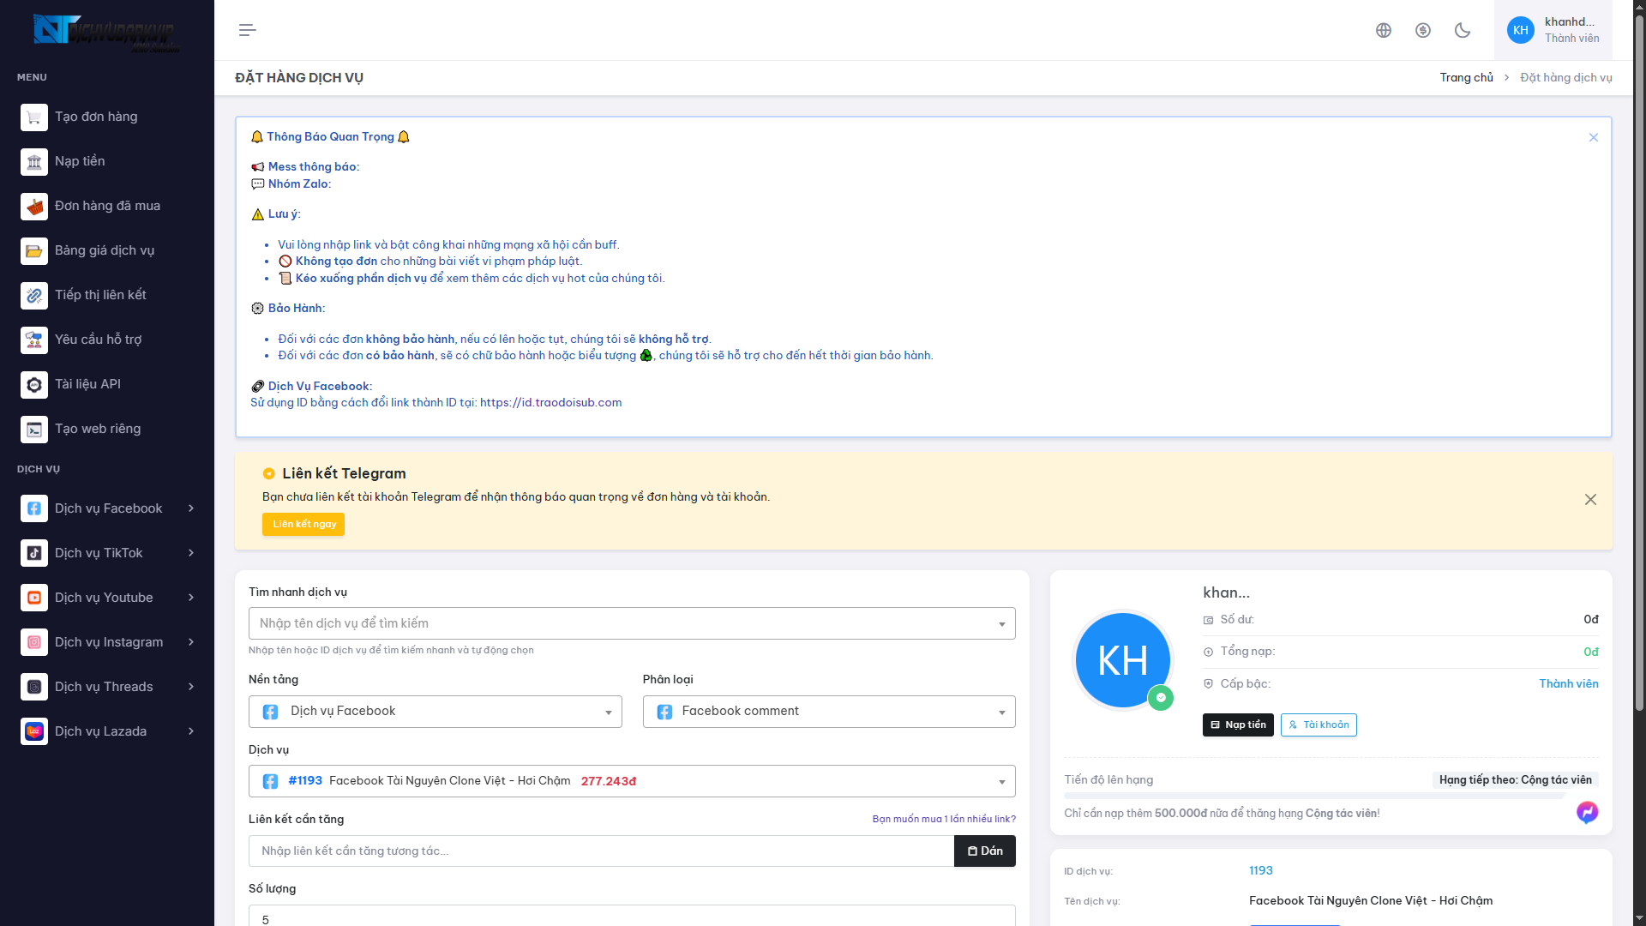Click the Nạp tiền bank icon
Viewport: 1646px width, 926px height.
click(x=34, y=161)
